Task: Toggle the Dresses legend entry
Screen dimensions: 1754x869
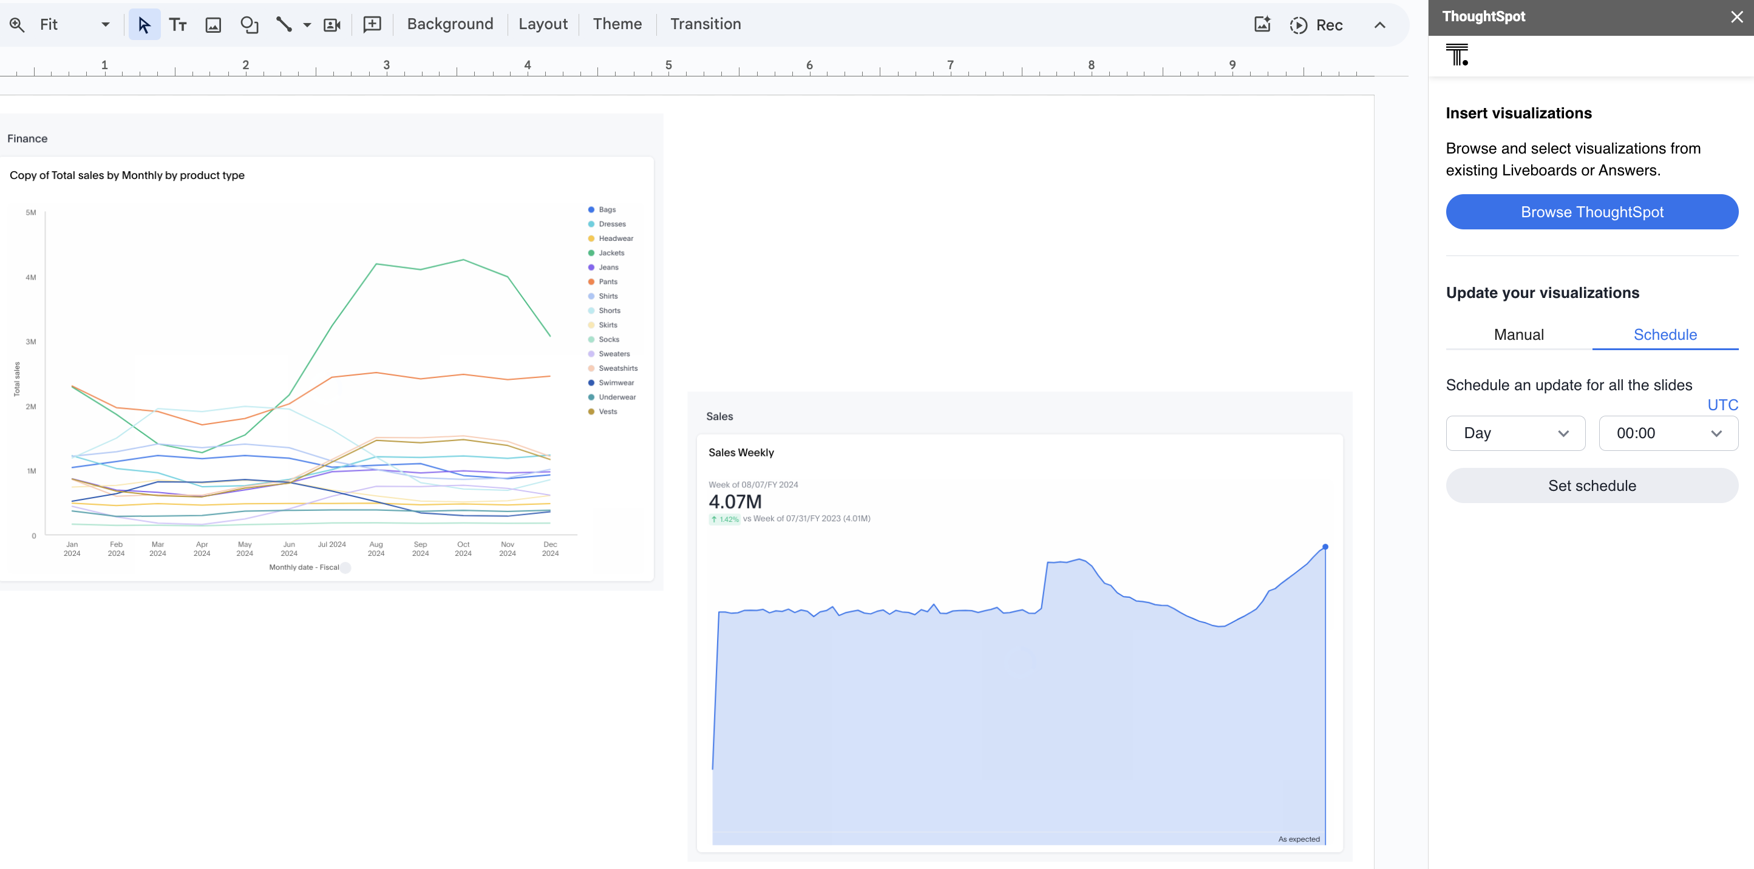Action: (607, 224)
